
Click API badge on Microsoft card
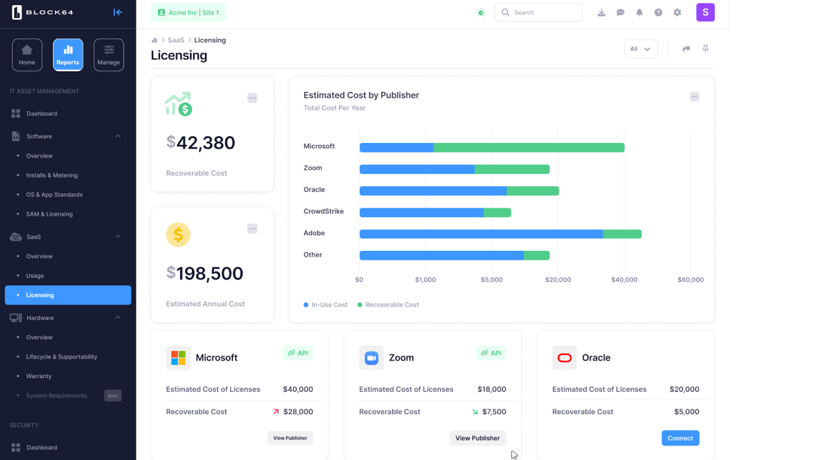298,353
